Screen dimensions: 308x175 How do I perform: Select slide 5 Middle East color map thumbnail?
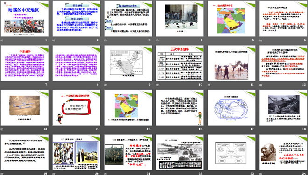click(231, 19)
